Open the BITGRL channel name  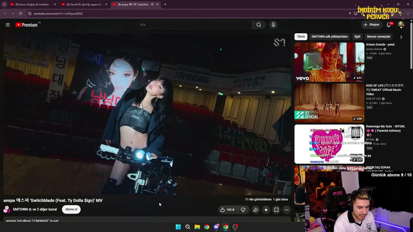370,140
